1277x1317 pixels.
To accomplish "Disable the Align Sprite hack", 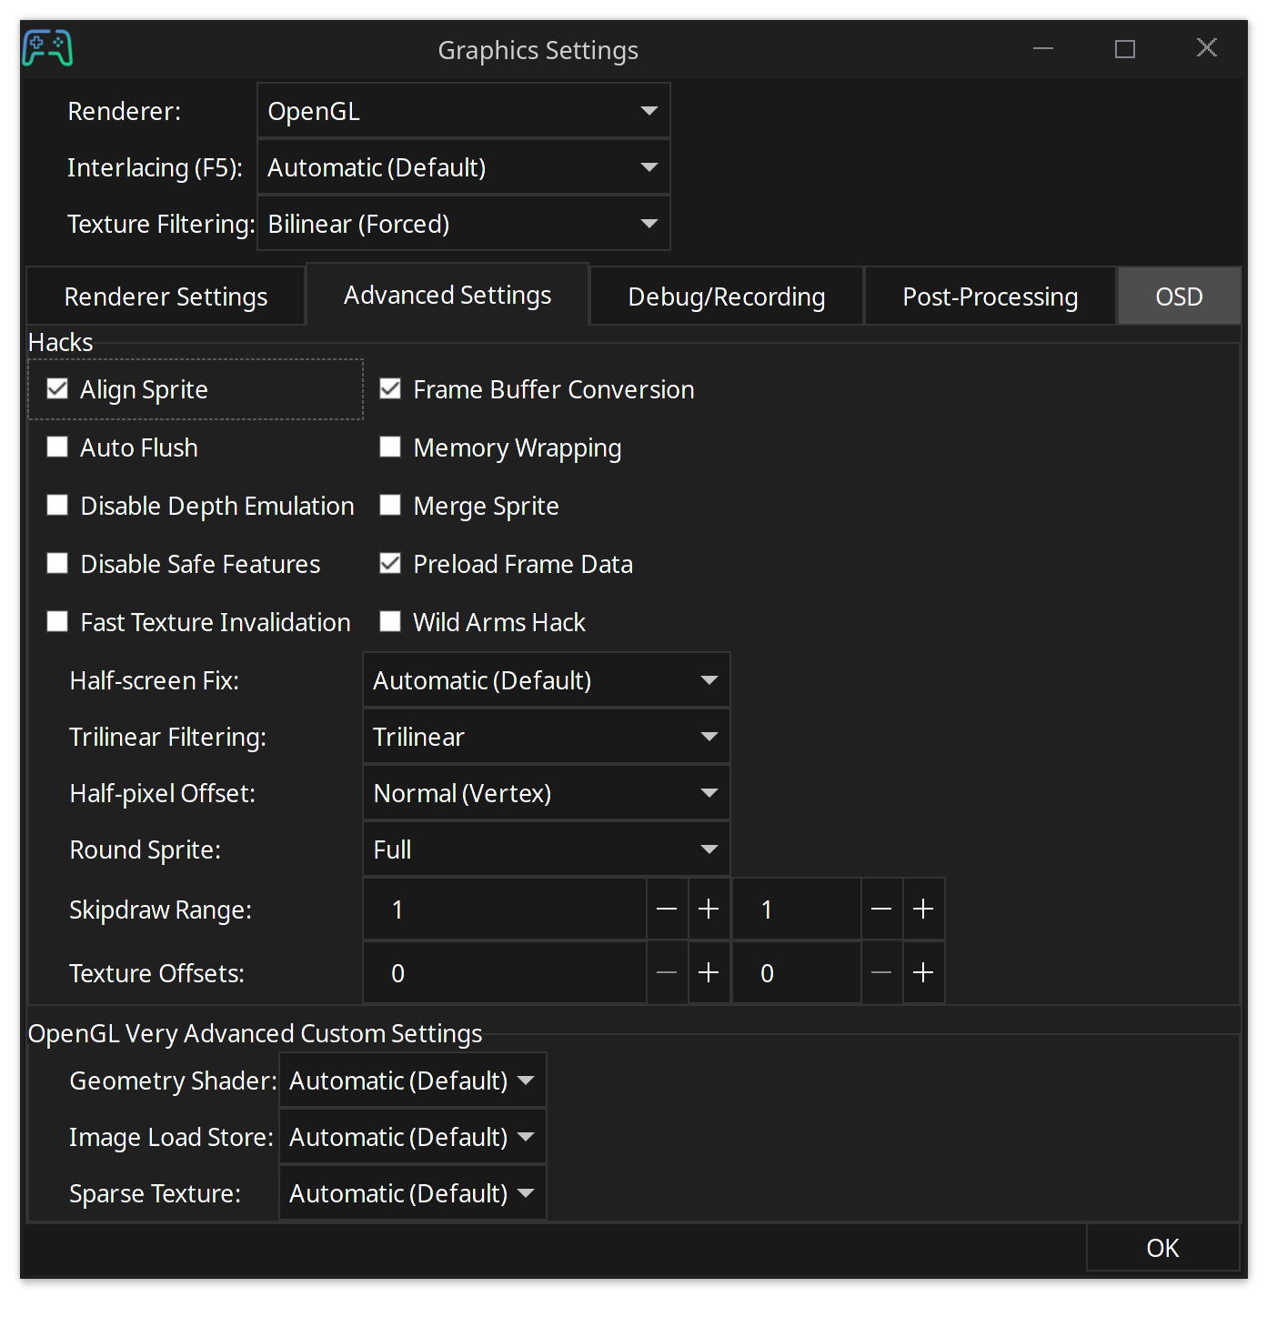I will pyautogui.click(x=57, y=388).
